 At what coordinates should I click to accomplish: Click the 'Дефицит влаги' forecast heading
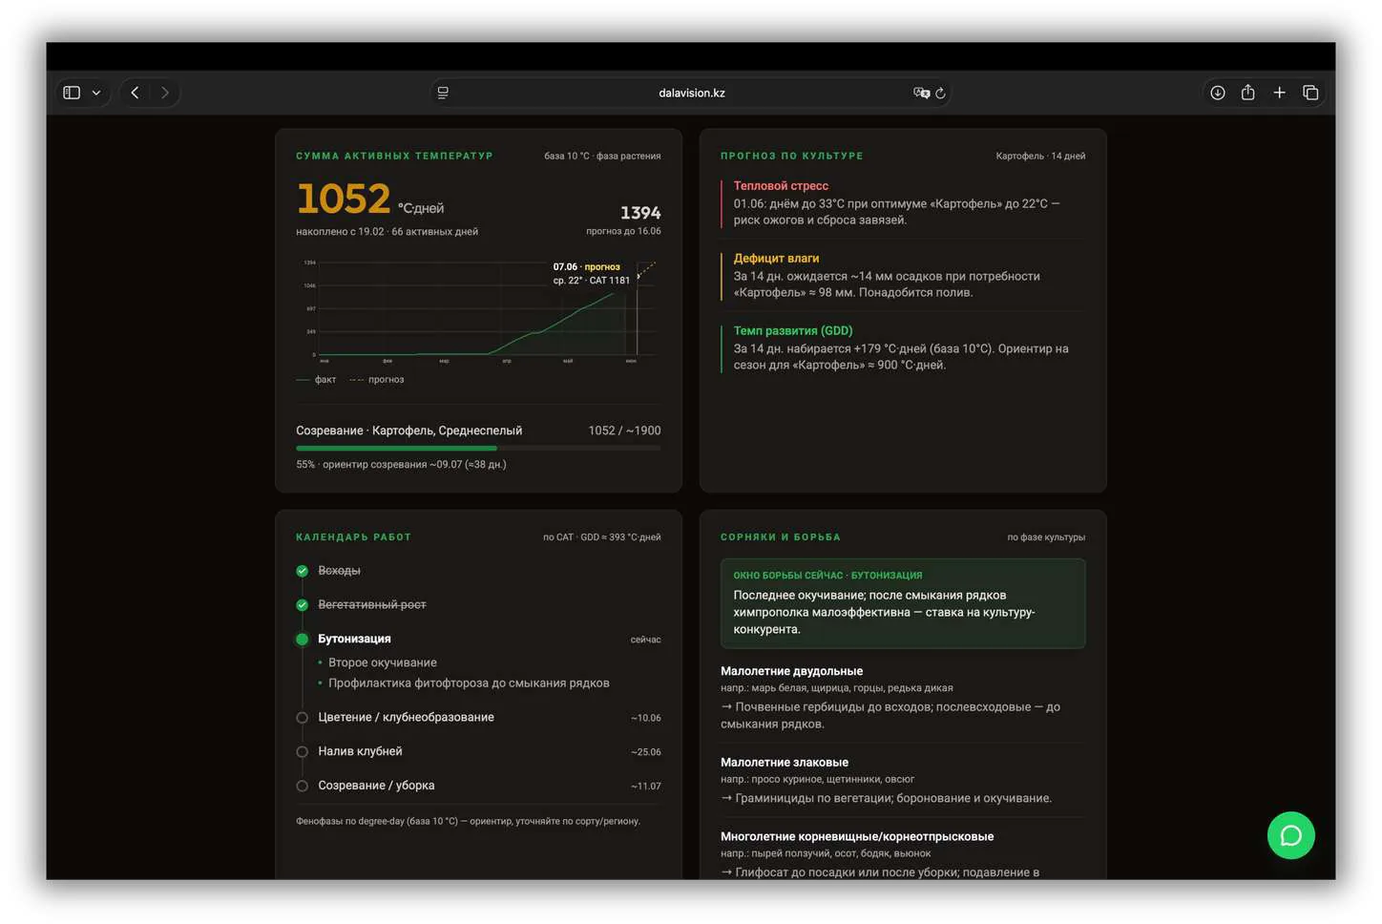pos(776,259)
